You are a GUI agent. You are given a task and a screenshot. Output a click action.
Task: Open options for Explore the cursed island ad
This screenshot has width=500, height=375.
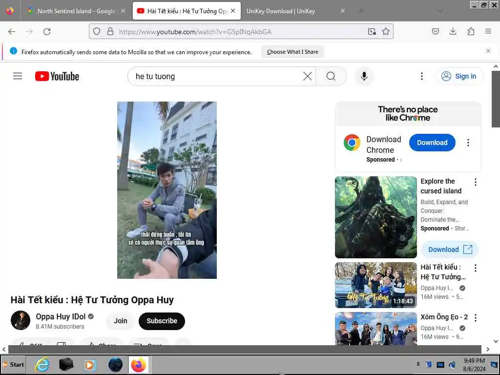coord(476,182)
